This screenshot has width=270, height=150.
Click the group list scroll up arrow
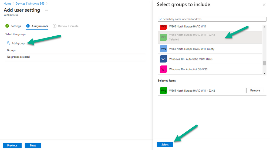tap(264, 27)
